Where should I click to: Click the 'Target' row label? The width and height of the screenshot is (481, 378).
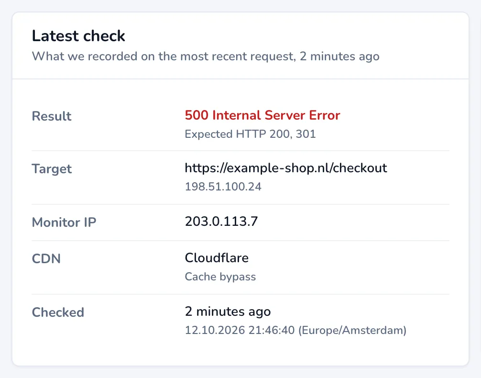click(52, 169)
